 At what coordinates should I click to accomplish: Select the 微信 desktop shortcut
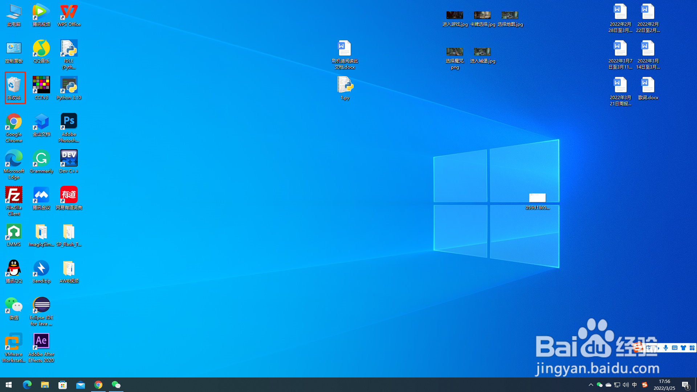point(14,309)
